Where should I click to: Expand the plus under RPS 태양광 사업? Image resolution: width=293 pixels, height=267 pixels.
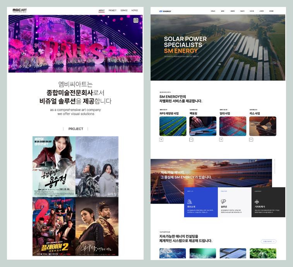pyautogui.click(x=161, y=140)
